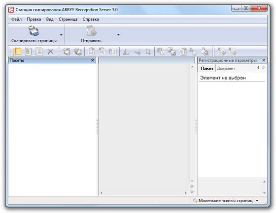Click the Отправить send icon
The height and width of the screenshot is (213, 276).
click(x=91, y=31)
